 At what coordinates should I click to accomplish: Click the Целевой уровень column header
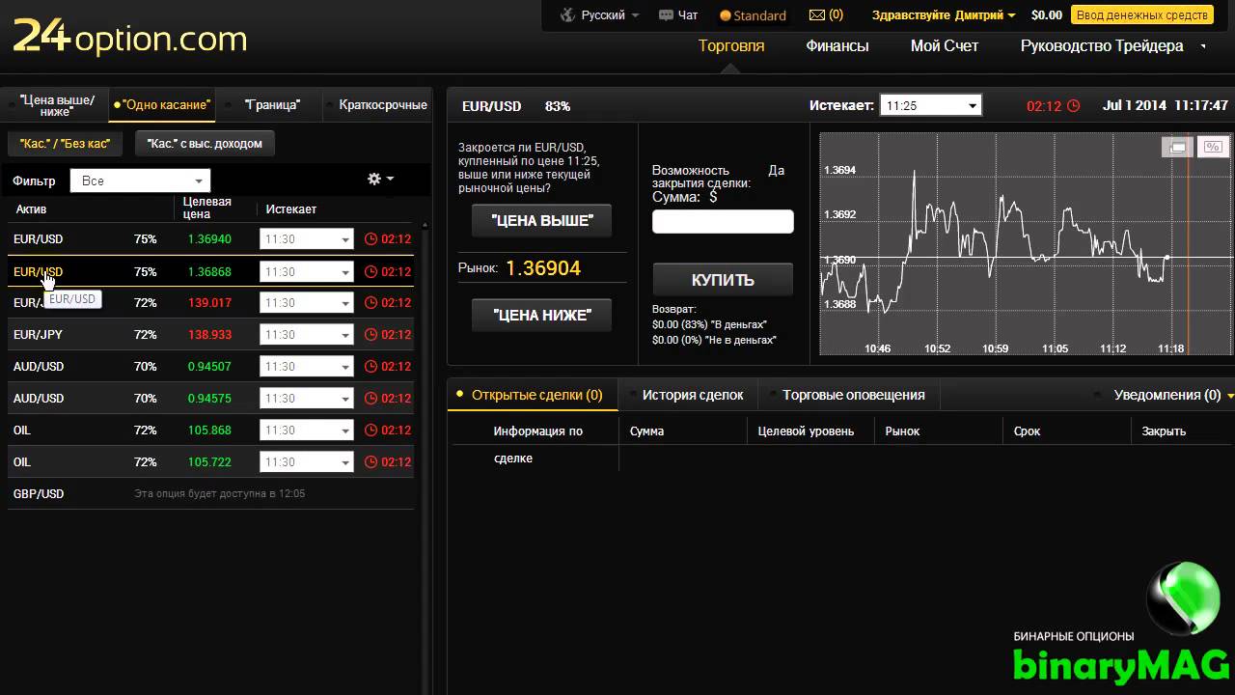(x=807, y=431)
